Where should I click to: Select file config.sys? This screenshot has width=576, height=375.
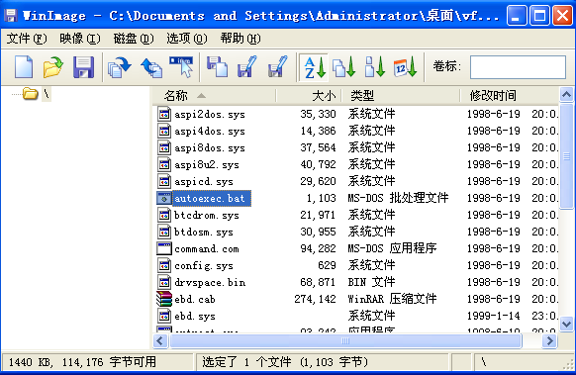tap(204, 266)
